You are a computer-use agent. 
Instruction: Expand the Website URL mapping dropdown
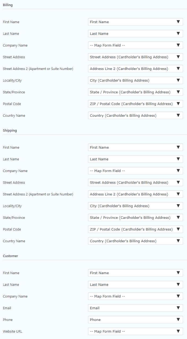135,331
